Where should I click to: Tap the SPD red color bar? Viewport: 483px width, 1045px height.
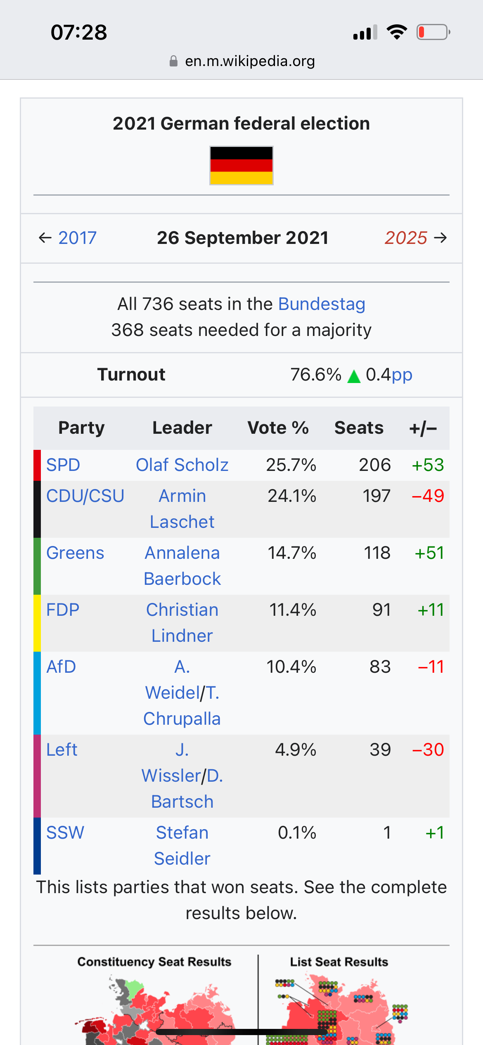[37, 465]
